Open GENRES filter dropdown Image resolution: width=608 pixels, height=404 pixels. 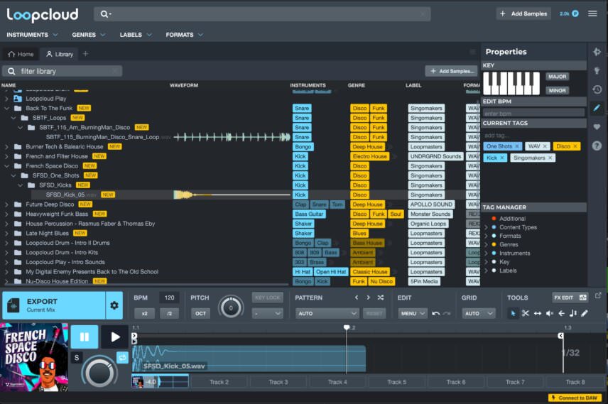point(88,35)
